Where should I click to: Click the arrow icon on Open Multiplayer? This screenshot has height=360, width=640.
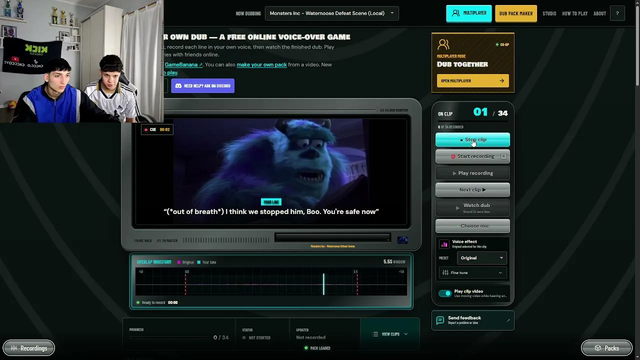click(x=501, y=80)
